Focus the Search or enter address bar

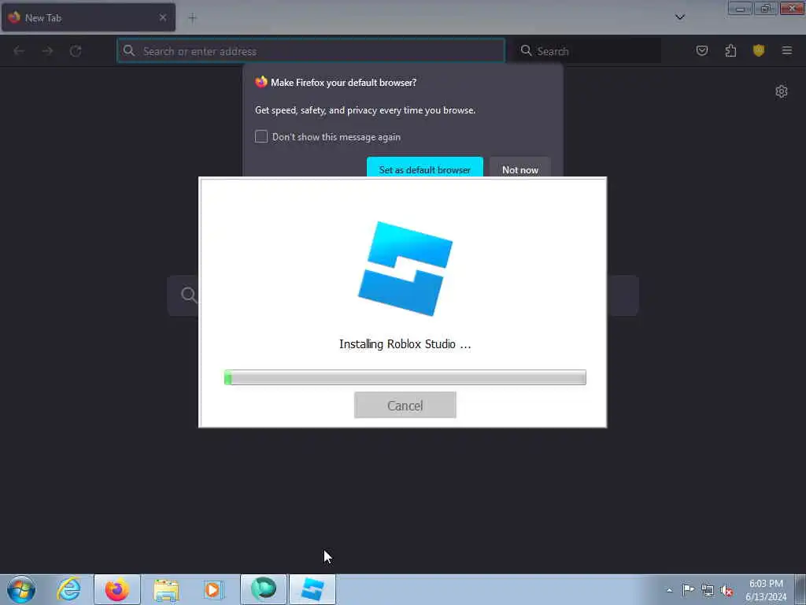[311, 51]
